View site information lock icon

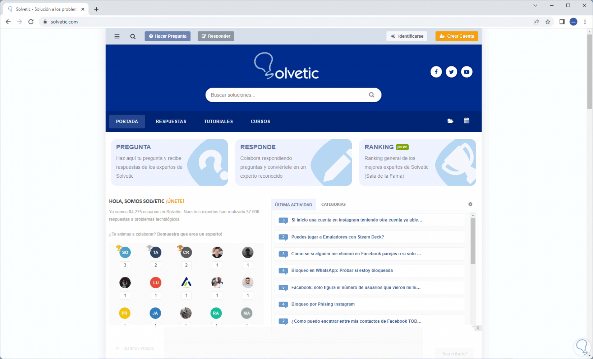45,22
